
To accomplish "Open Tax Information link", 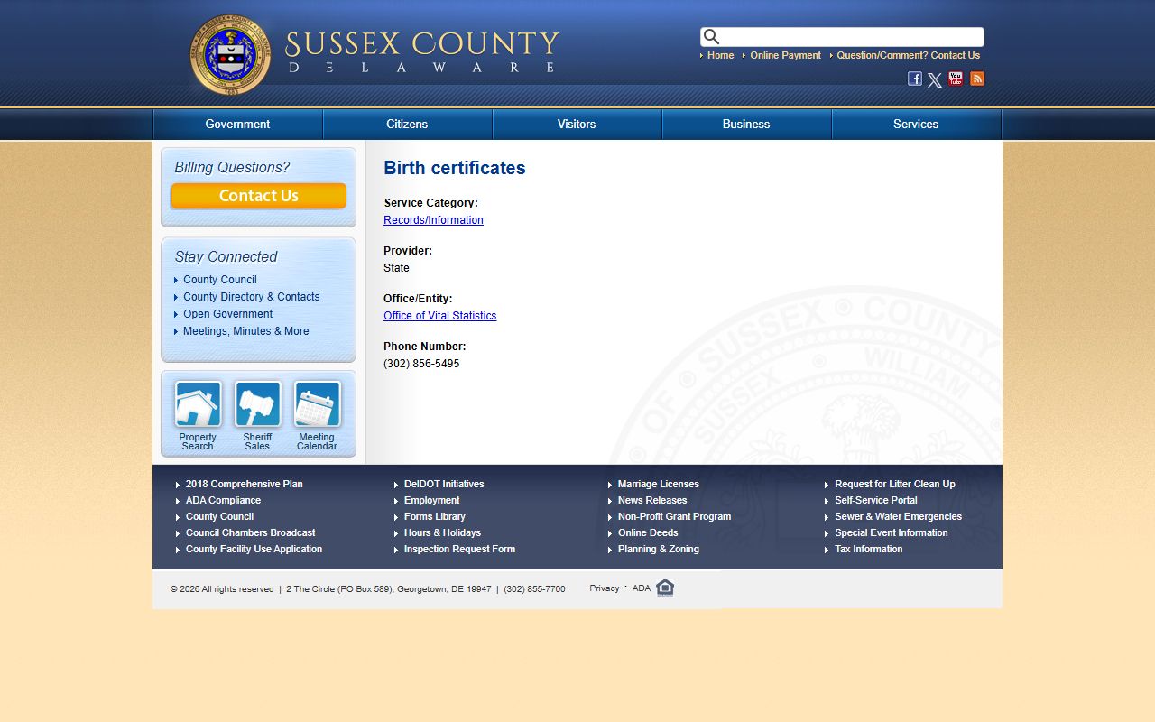I will [x=868, y=550].
